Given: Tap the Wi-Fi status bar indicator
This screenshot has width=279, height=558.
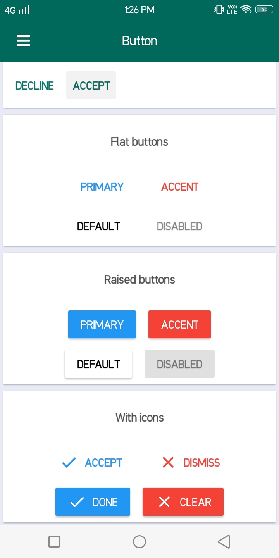Looking at the screenshot, I should 246,10.
